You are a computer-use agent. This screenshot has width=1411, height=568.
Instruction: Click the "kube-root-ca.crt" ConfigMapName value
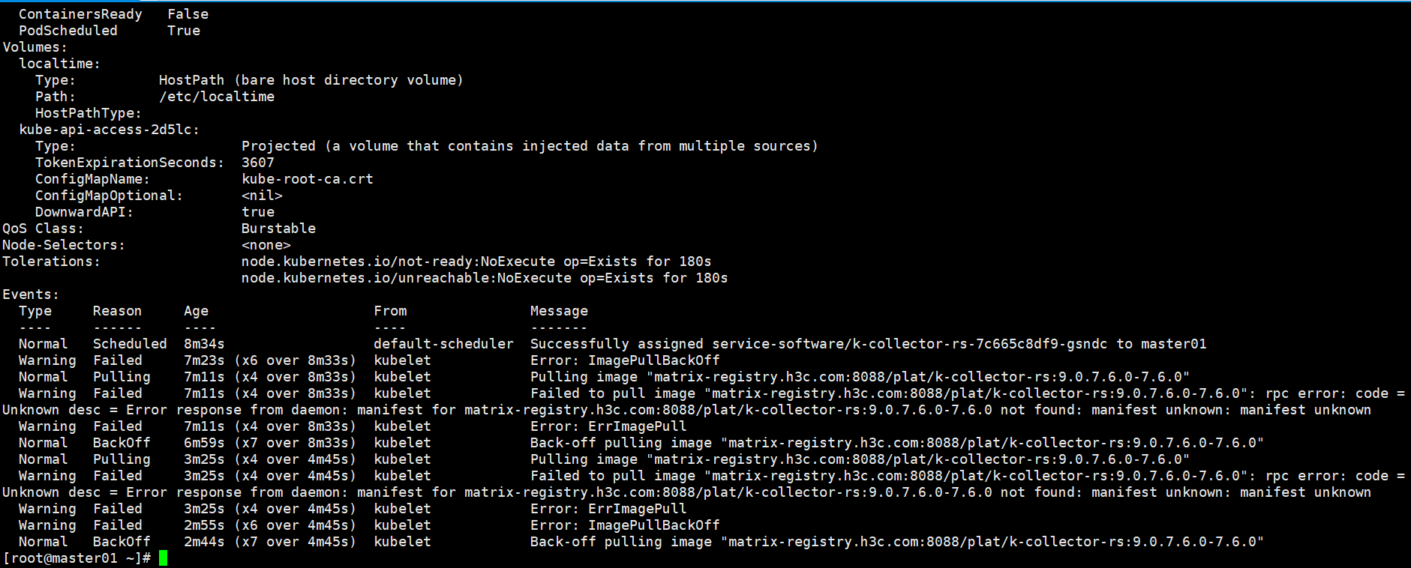308,179
